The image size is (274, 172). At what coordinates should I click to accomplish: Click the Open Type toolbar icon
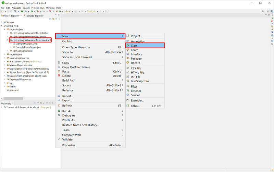pos(66,11)
